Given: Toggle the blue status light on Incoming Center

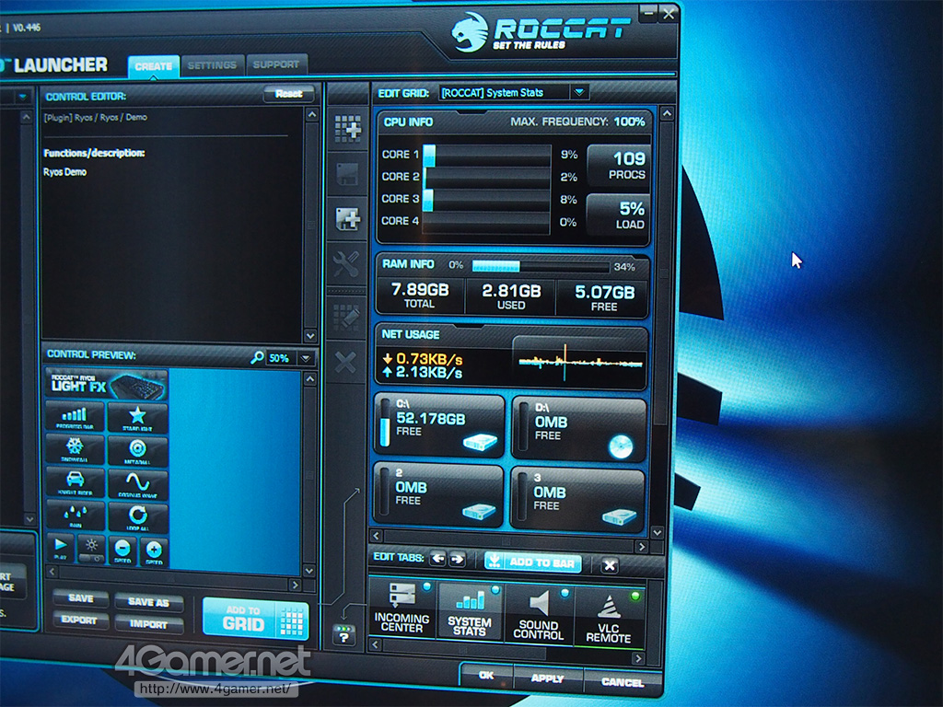Looking at the screenshot, I should [x=426, y=586].
